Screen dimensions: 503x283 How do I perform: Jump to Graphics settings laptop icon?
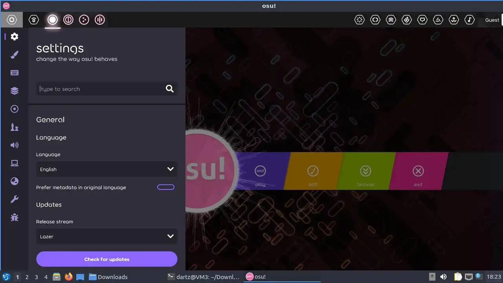coord(15,163)
